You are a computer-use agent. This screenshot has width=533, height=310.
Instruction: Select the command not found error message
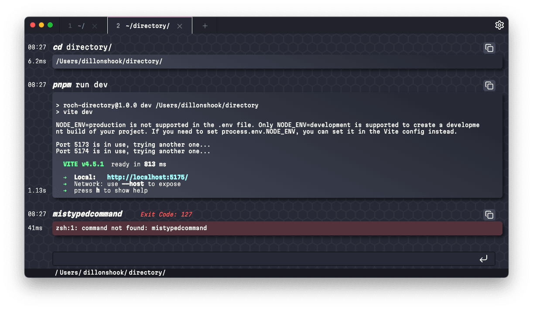coord(131,228)
